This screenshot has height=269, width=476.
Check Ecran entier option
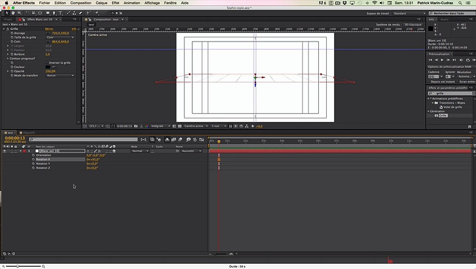tap(457, 82)
